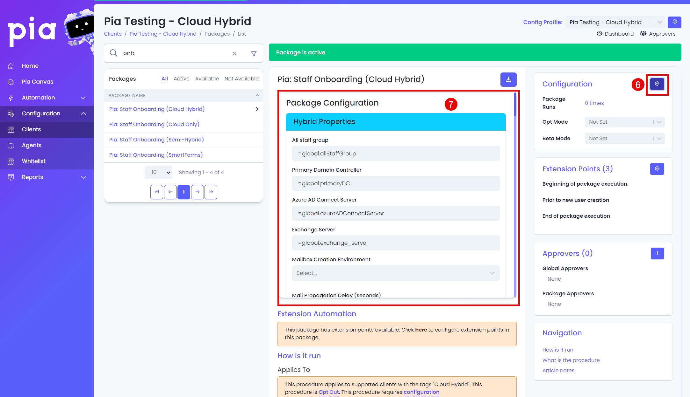Go to previous page of packages
The height and width of the screenshot is (397, 690).
[170, 192]
